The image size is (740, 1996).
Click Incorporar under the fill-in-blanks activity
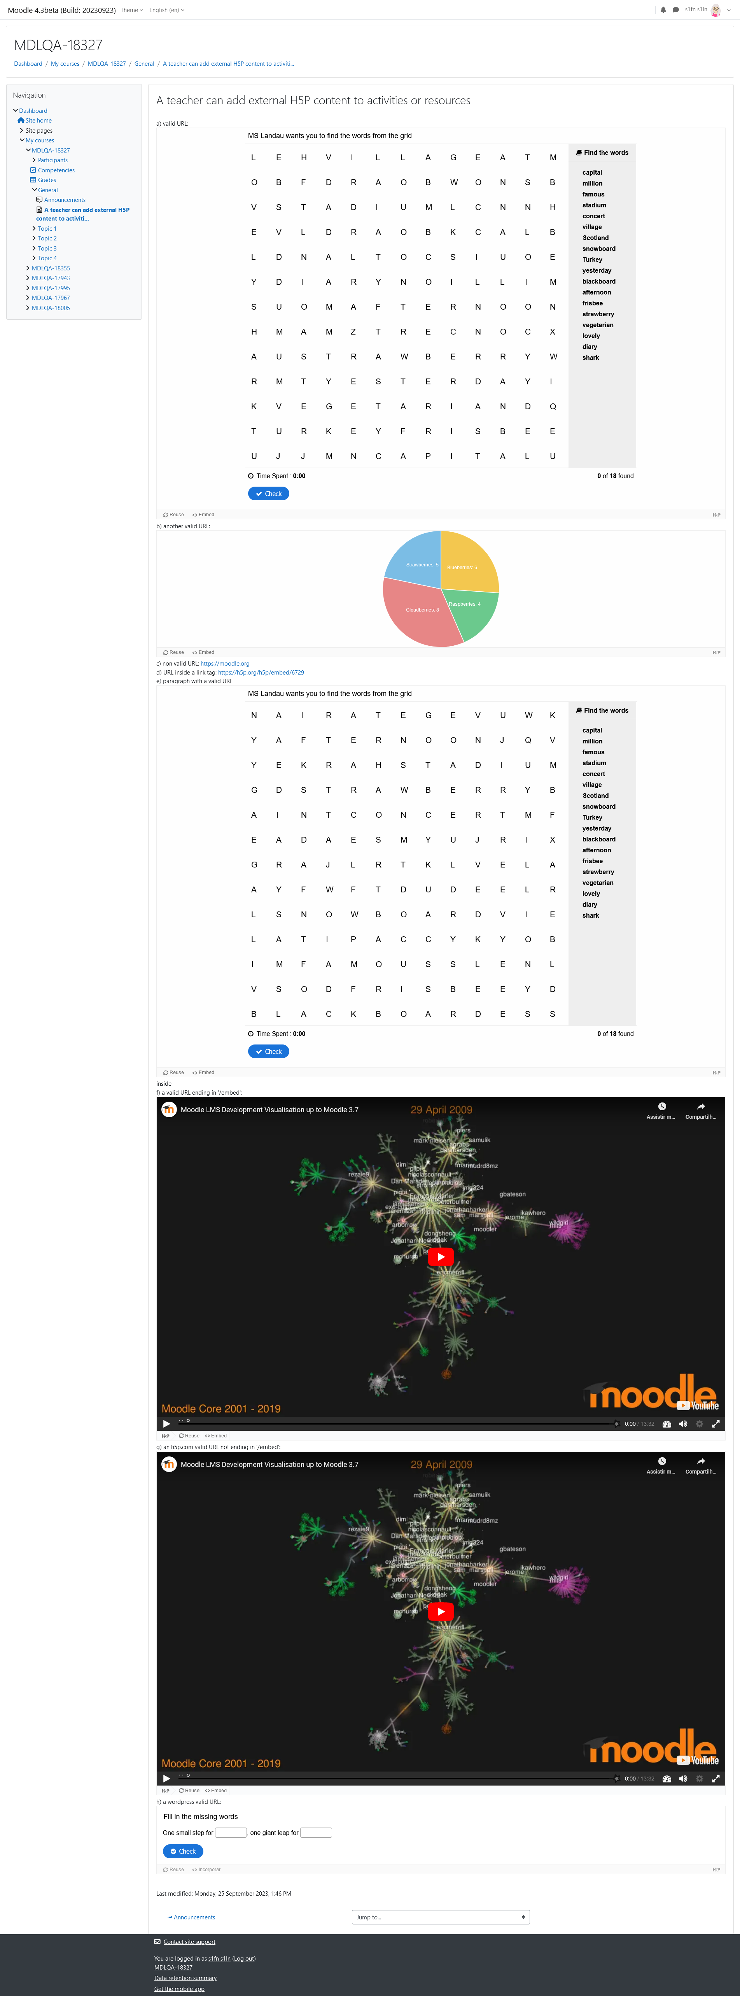click(206, 1870)
